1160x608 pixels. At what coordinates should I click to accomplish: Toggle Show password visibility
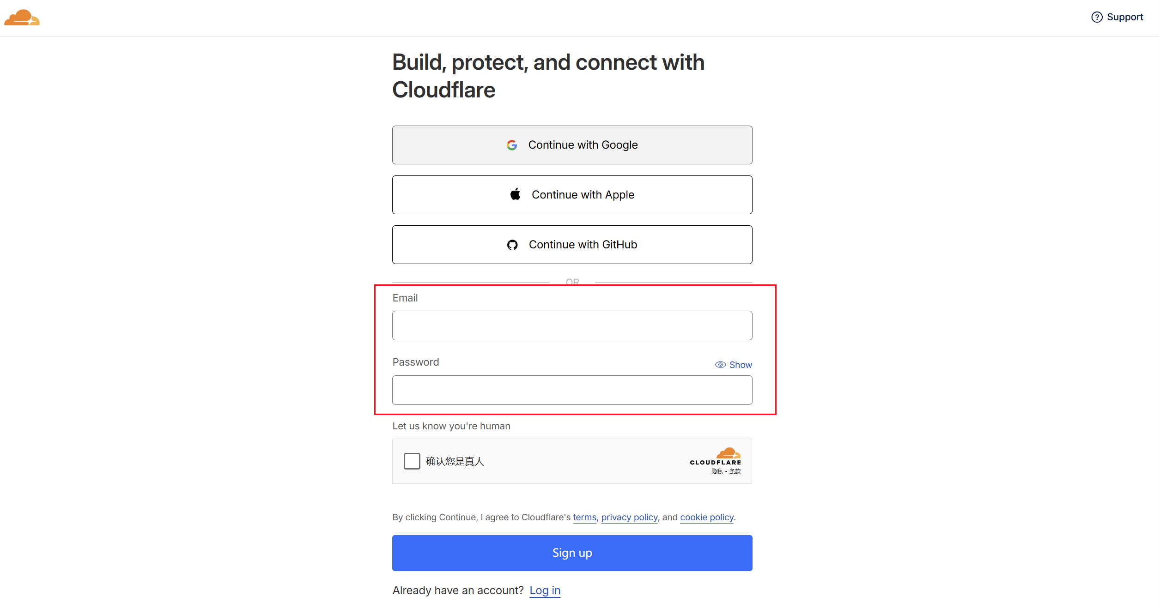coord(740,365)
